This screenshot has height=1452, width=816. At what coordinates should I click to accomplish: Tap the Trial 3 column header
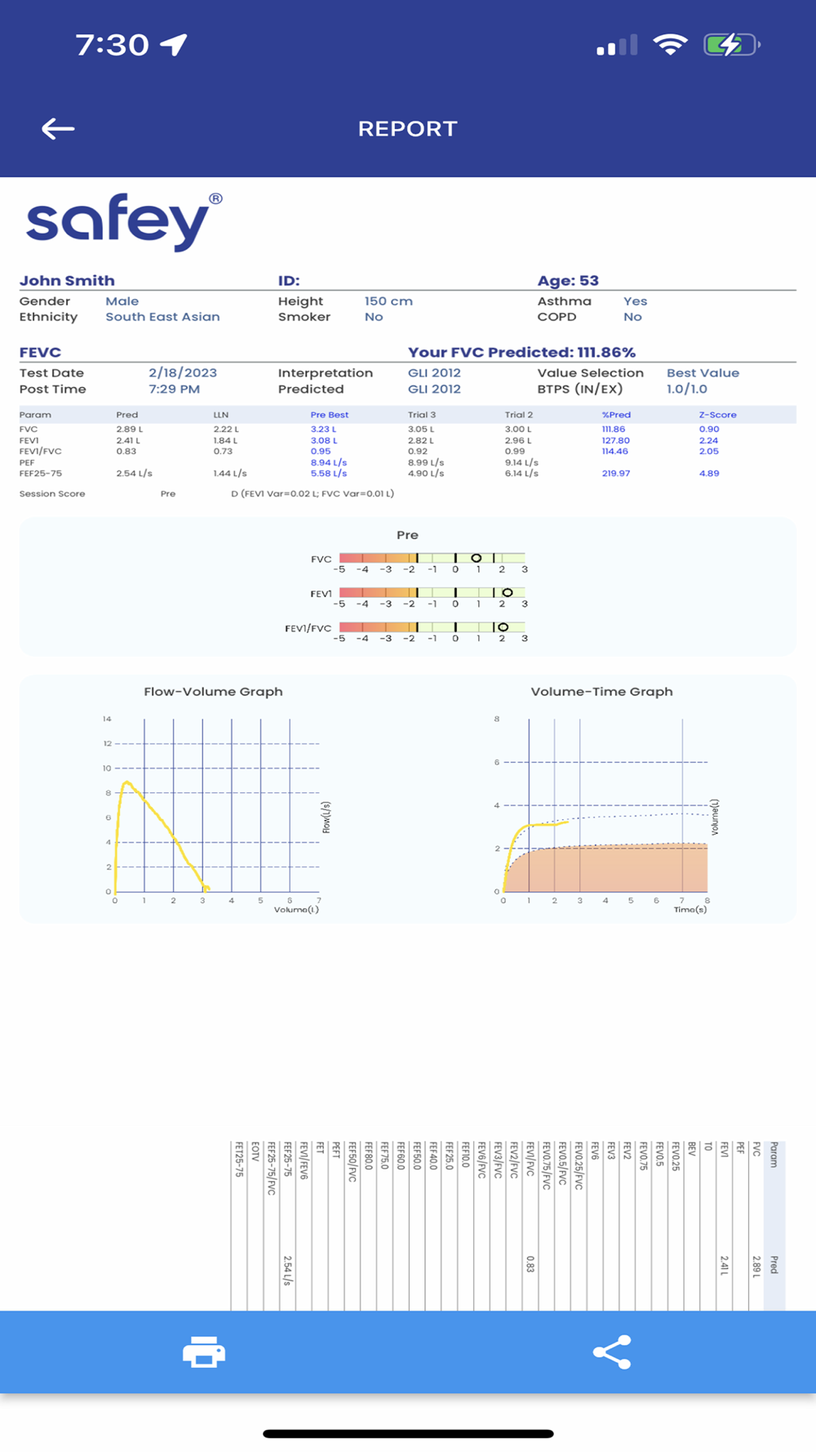(x=422, y=415)
